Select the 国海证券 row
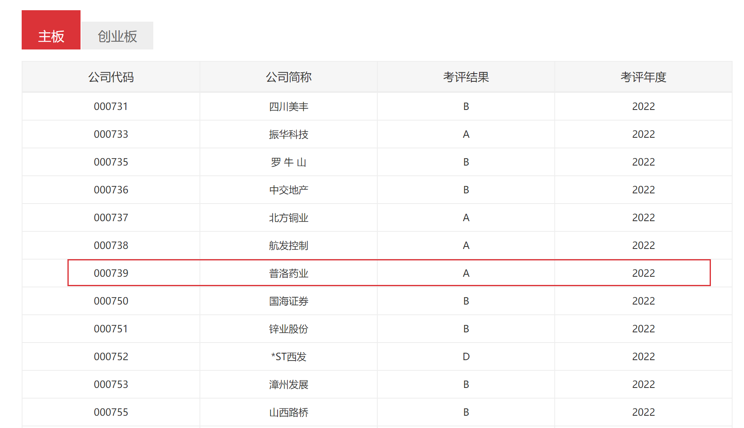The height and width of the screenshot is (428, 744). click(x=288, y=301)
